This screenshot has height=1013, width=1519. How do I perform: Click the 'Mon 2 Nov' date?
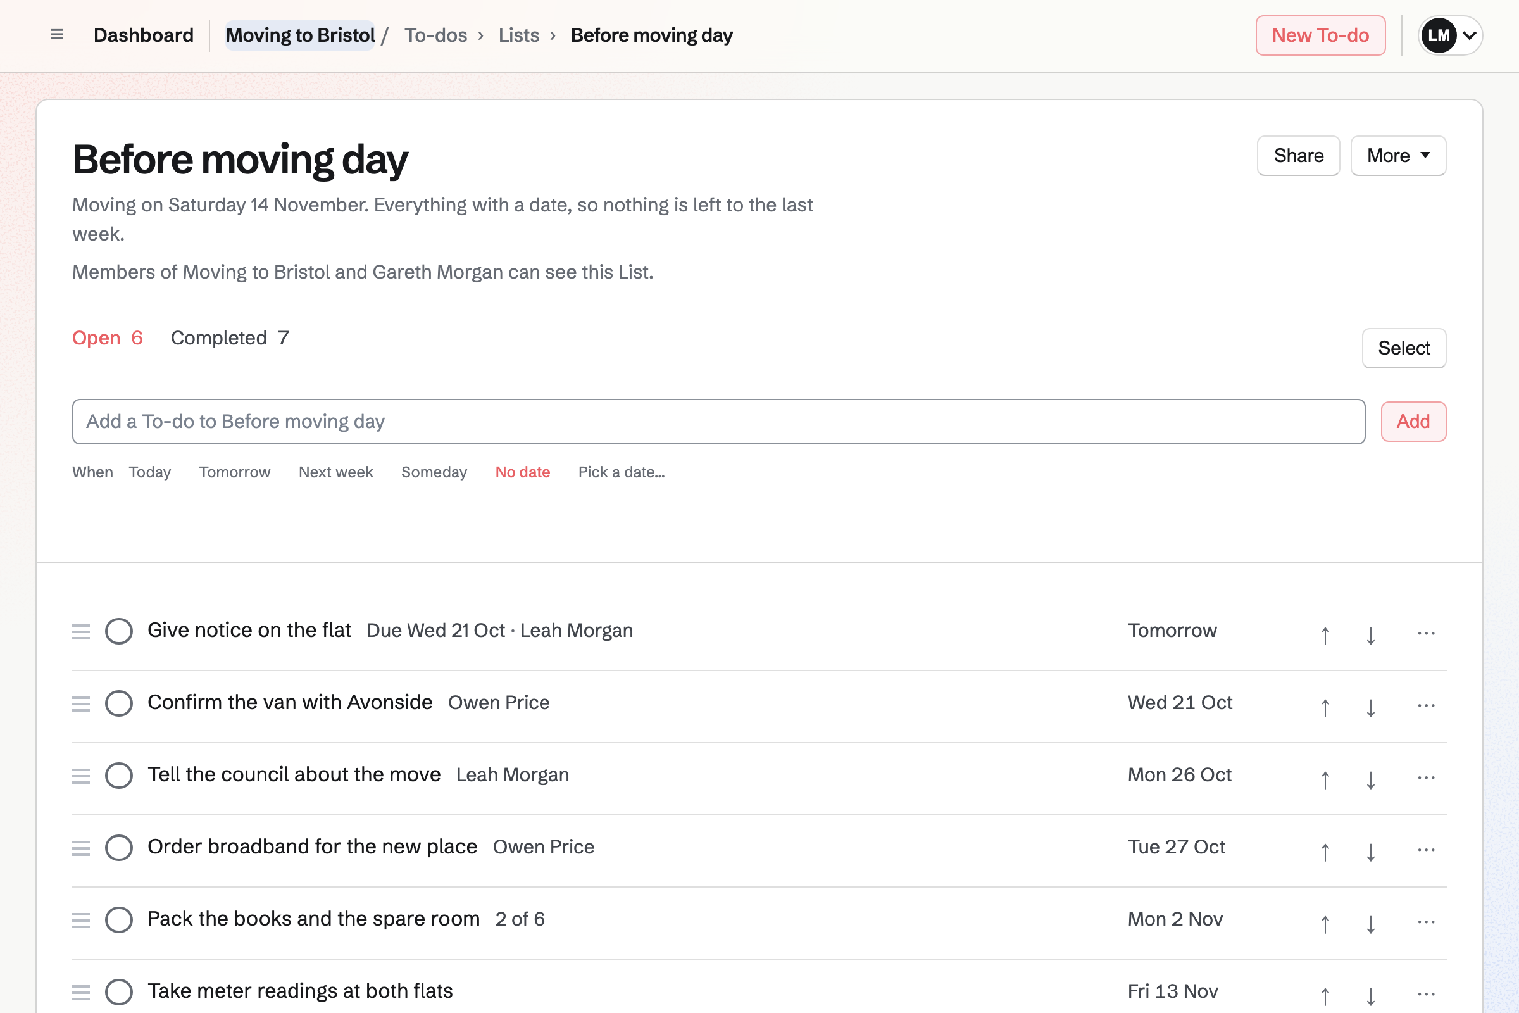click(x=1175, y=920)
